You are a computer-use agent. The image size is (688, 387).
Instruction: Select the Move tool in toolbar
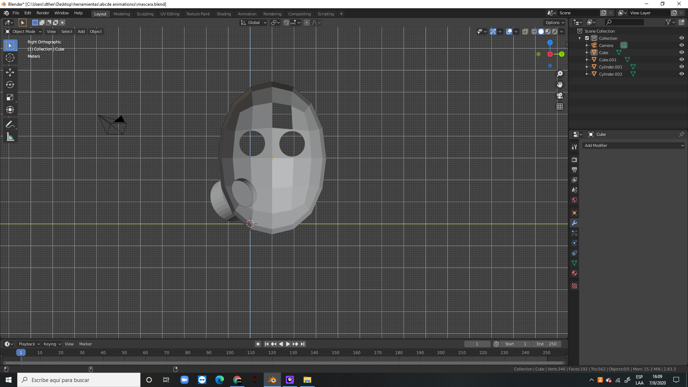click(x=10, y=72)
